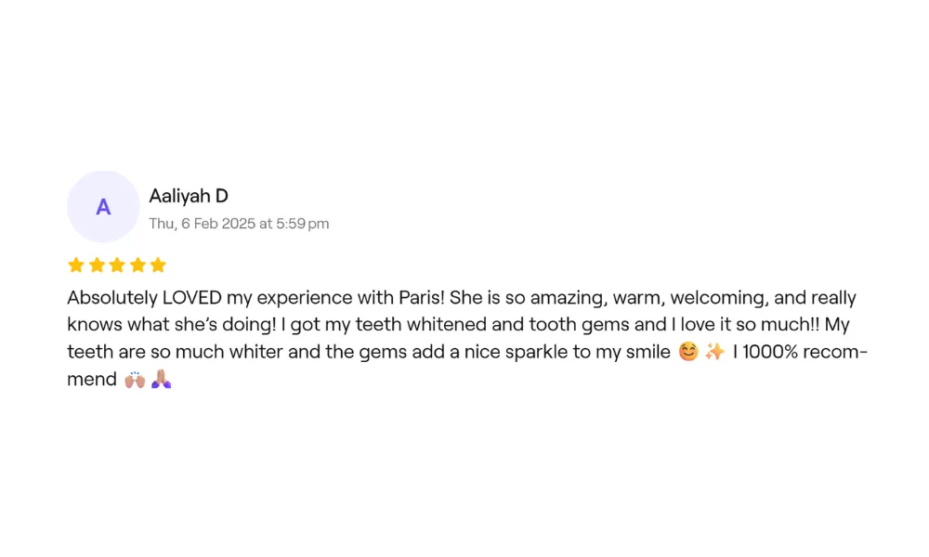Select the first gold rating star
Screen dimensions: 929x557
(76, 265)
